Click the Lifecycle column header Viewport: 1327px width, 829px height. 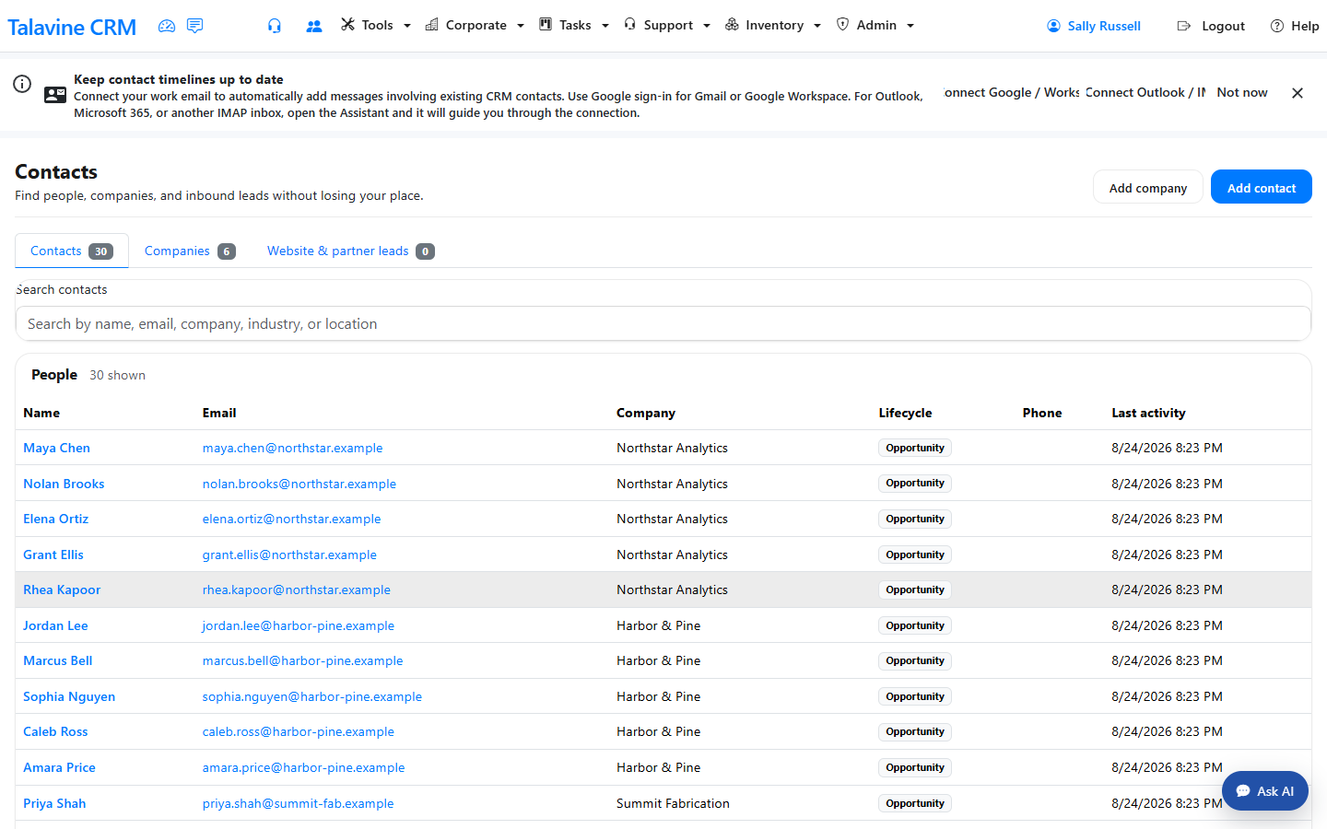pyautogui.click(x=905, y=413)
